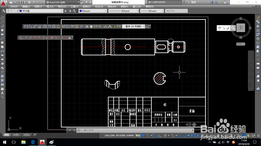Viewport: 261px width, 146px height.
Task: Select the Arc Length dimension tool
Action: point(35,26)
